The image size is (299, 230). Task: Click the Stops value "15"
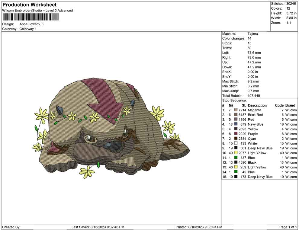(x=249, y=43)
